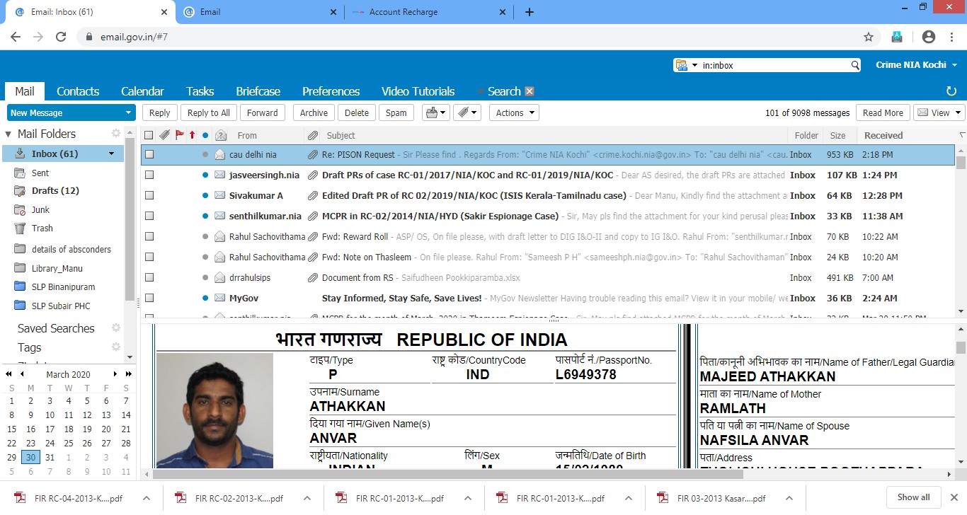This screenshot has height=515, width=967.
Task: Open the Trash folder
Action: [42, 228]
